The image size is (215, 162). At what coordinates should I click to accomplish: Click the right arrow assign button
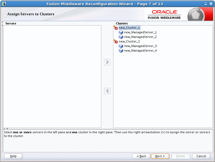pyautogui.click(x=107, y=62)
